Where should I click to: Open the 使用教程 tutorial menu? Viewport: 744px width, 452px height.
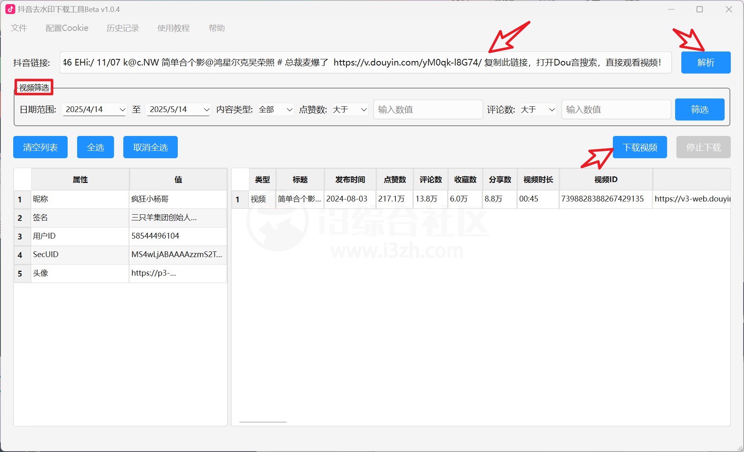click(x=173, y=28)
